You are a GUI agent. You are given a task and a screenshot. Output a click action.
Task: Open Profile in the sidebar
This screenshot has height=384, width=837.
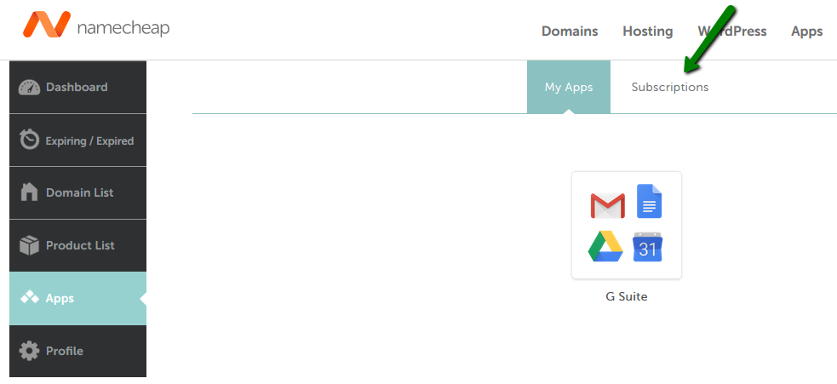click(x=78, y=351)
